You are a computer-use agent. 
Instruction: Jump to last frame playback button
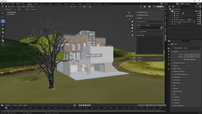point(90,105)
